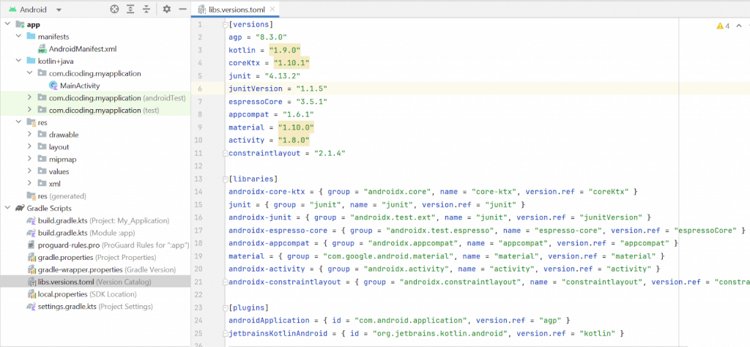Click the androidApplication plugin entry
The height and width of the screenshot is (347, 750).
tap(400, 320)
